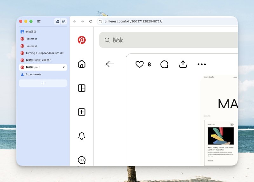Open the notifications bell

point(82,136)
